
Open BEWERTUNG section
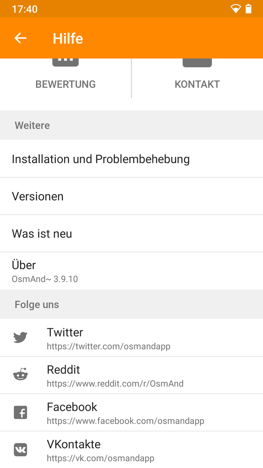[65, 78]
